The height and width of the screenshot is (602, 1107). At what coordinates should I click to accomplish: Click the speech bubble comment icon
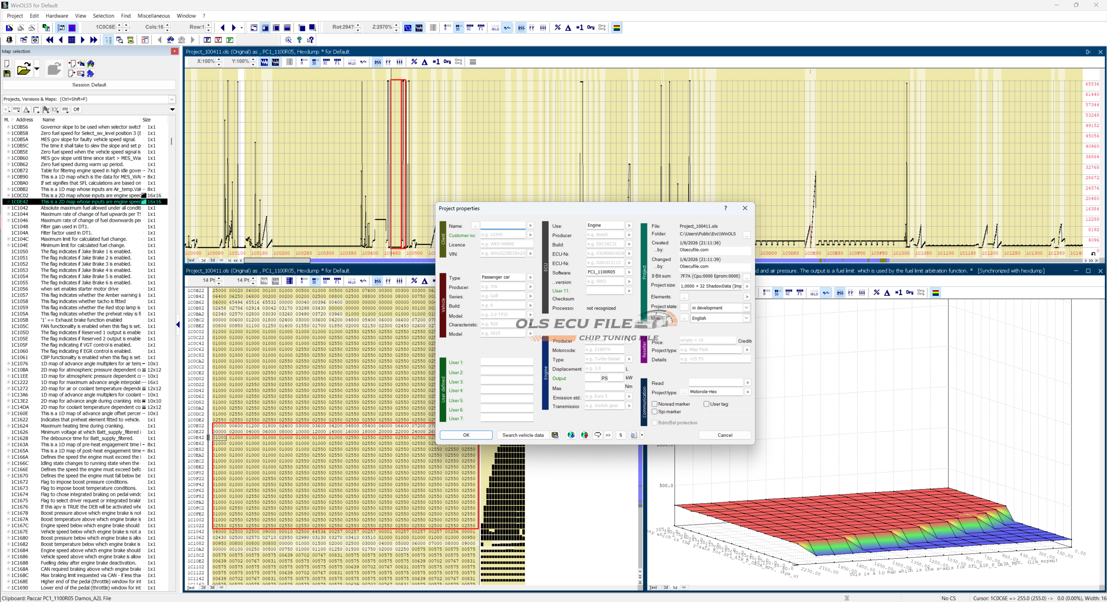pyautogui.click(x=598, y=435)
